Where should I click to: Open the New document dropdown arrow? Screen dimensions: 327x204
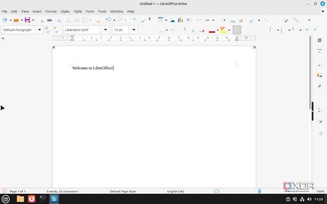coord(10,20)
